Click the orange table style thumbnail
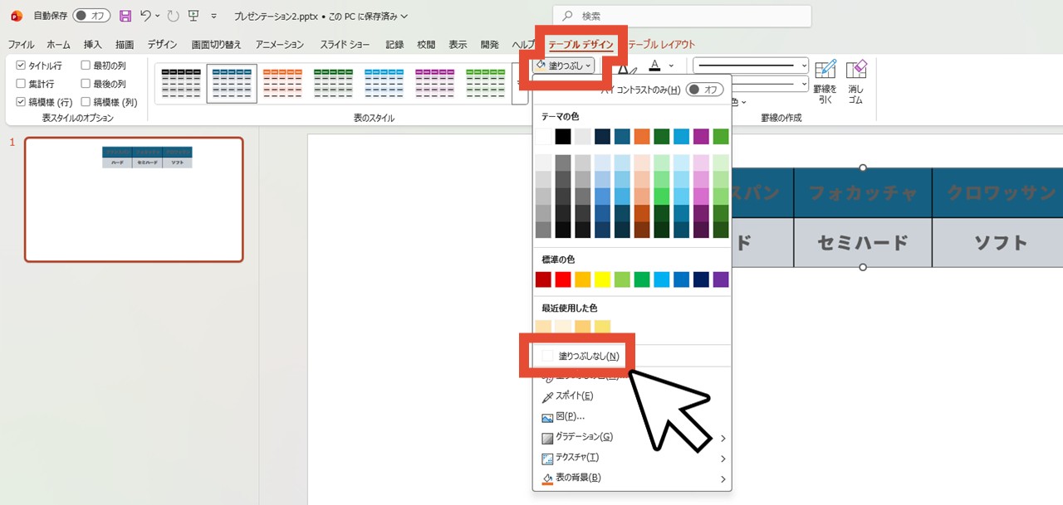Image resolution: width=1063 pixels, height=505 pixels. (282, 84)
